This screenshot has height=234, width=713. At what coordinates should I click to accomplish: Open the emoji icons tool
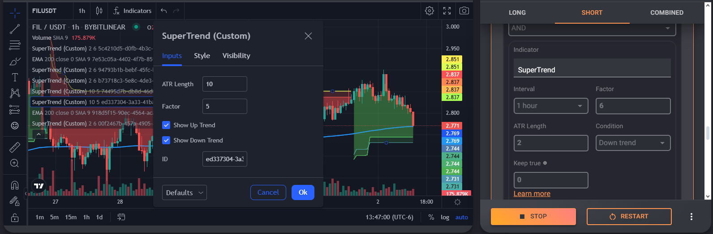pos(15,125)
